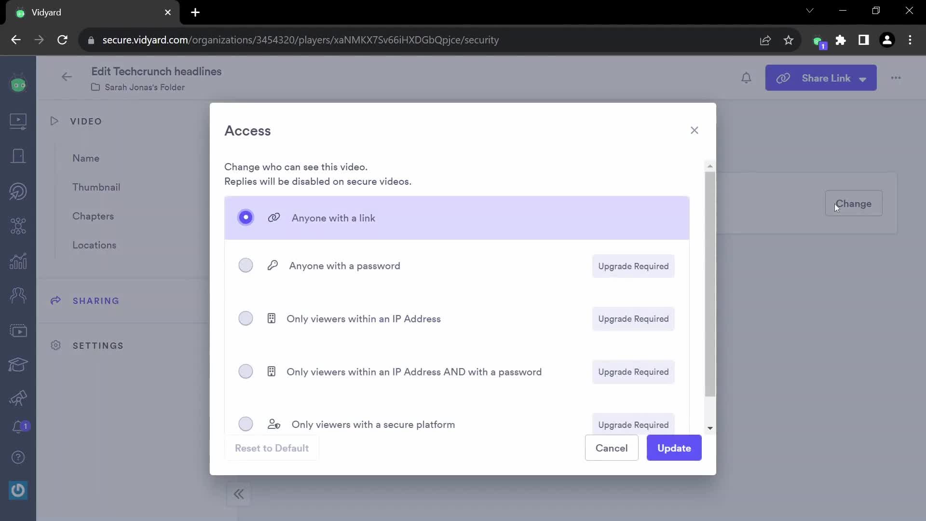
Task: Select Anyone with a password option
Action: (246, 266)
